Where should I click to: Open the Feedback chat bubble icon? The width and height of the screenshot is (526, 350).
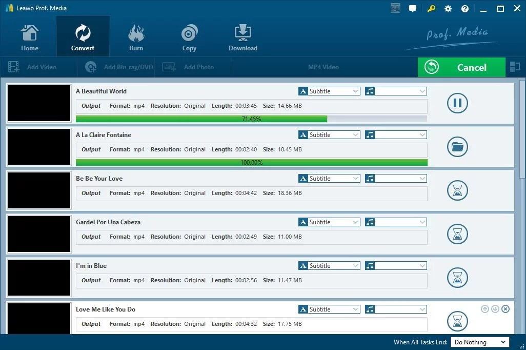[x=413, y=8]
